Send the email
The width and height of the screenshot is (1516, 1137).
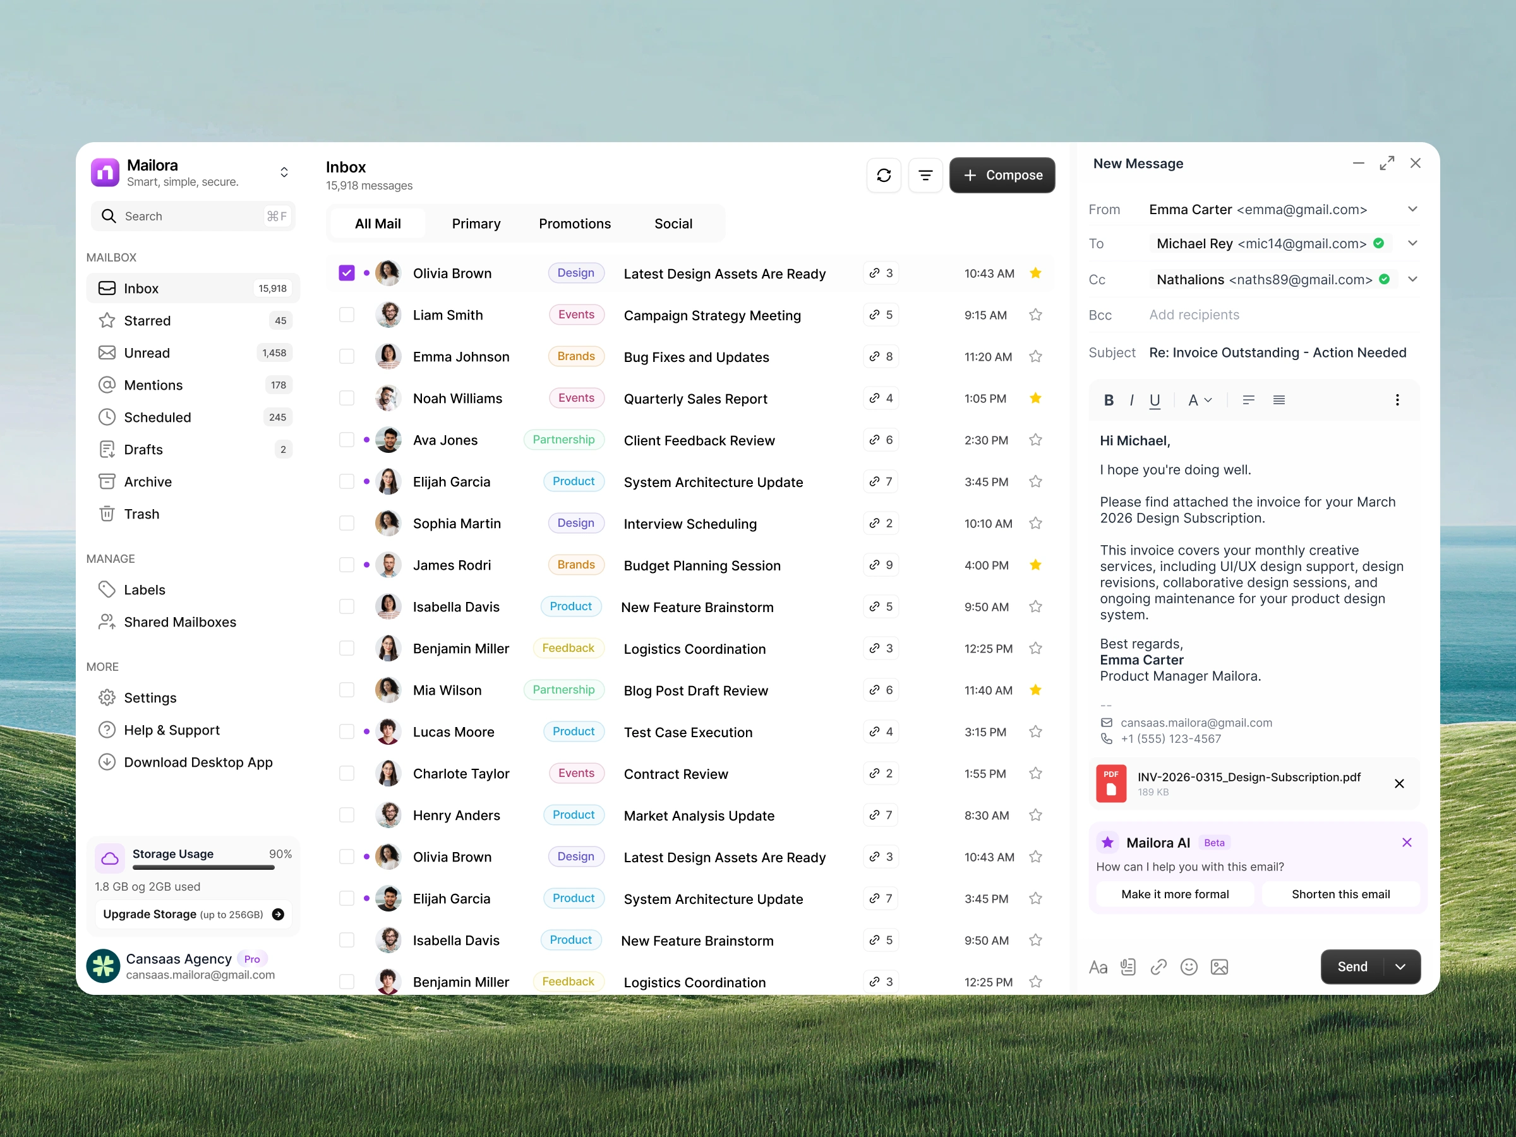tap(1352, 967)
